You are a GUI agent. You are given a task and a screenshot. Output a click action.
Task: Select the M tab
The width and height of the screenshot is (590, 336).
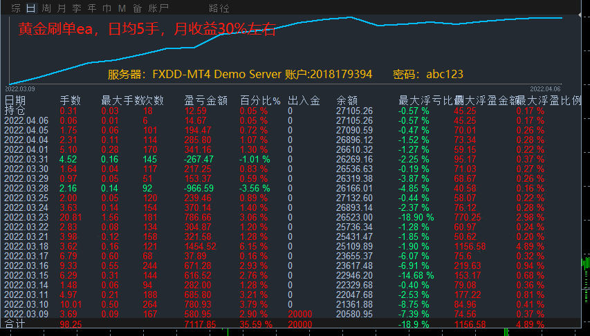point(122,8)
